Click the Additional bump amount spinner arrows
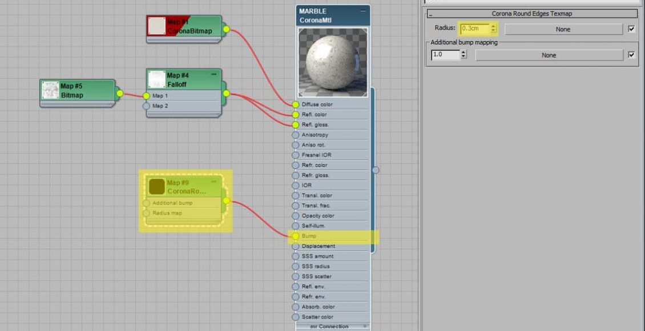 463,55
